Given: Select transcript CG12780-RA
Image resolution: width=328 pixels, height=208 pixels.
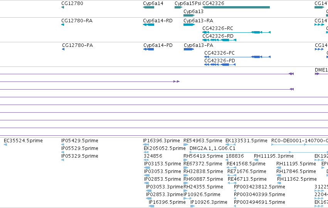Looking at the screenshot, I should [77, 21].
